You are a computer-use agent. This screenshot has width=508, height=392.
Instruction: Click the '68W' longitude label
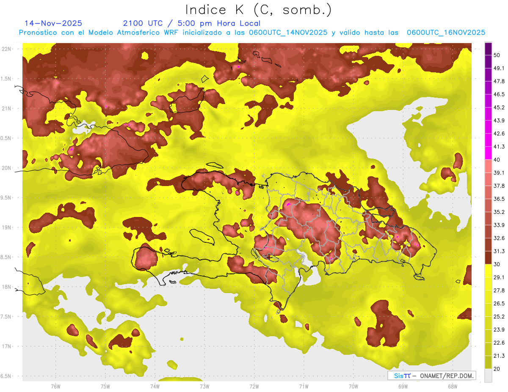point(452,386)
